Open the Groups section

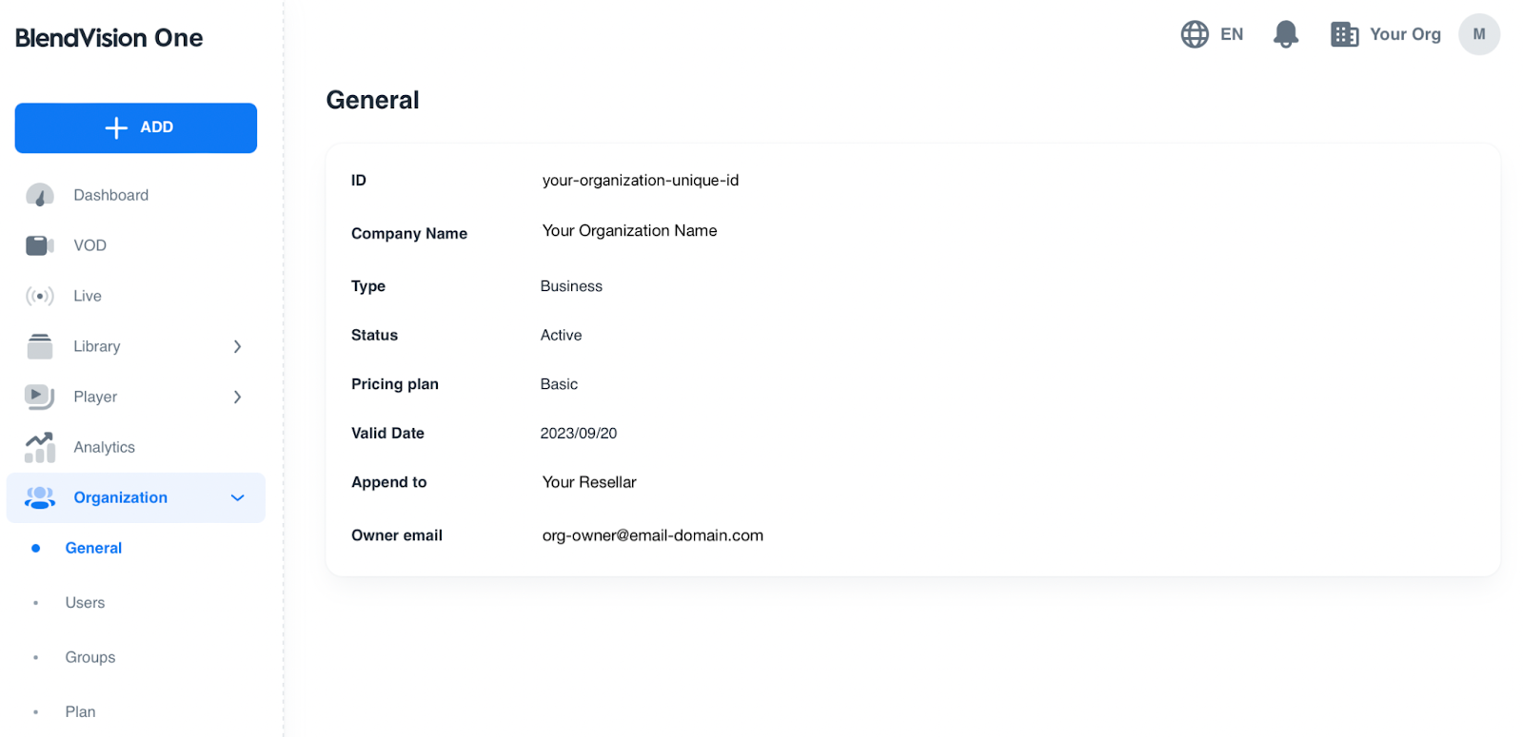pos(90,657)
